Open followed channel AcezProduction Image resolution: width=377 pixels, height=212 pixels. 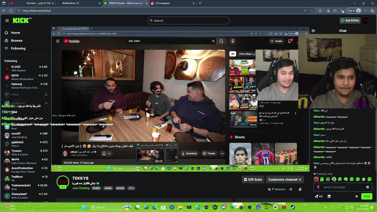coord(26,170)
